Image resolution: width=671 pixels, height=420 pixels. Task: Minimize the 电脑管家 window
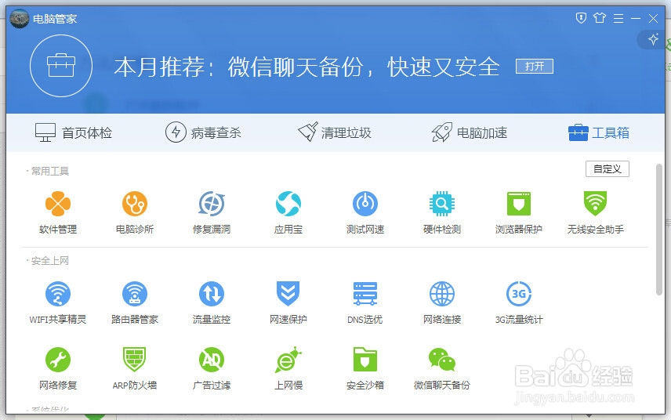click(636, 18)
